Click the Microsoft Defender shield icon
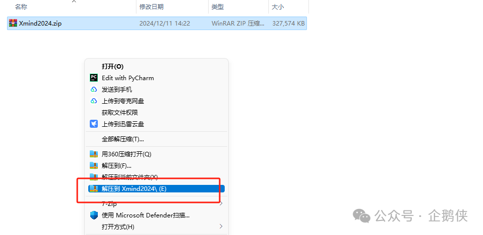Screen dimensions: 483x235 [93, 215]
